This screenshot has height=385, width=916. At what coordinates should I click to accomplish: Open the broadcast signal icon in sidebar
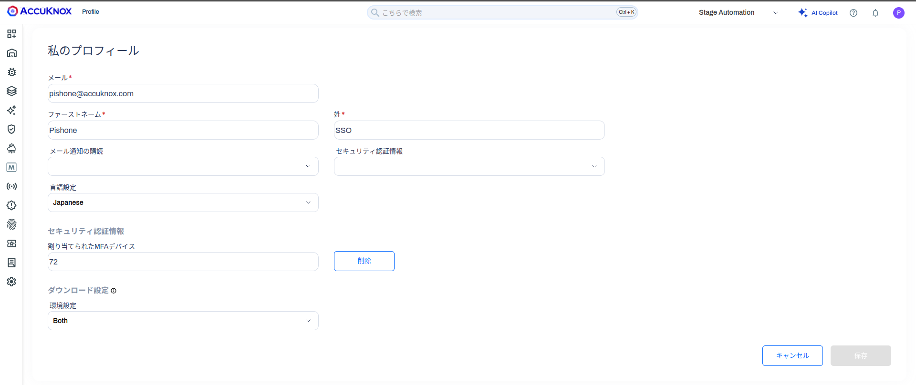[11, 186]
